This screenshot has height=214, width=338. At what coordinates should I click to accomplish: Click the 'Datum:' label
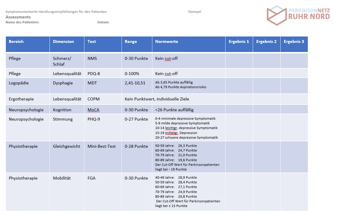point(103,22)
